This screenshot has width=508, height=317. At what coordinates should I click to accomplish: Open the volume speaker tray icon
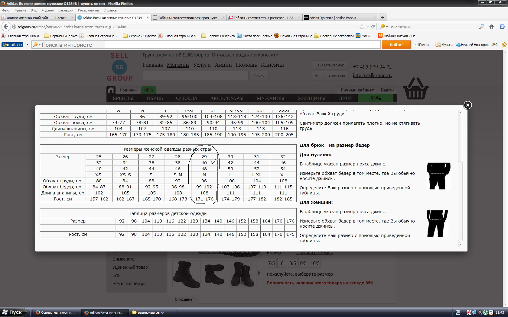pyautogui.click(x=480, y=312)
